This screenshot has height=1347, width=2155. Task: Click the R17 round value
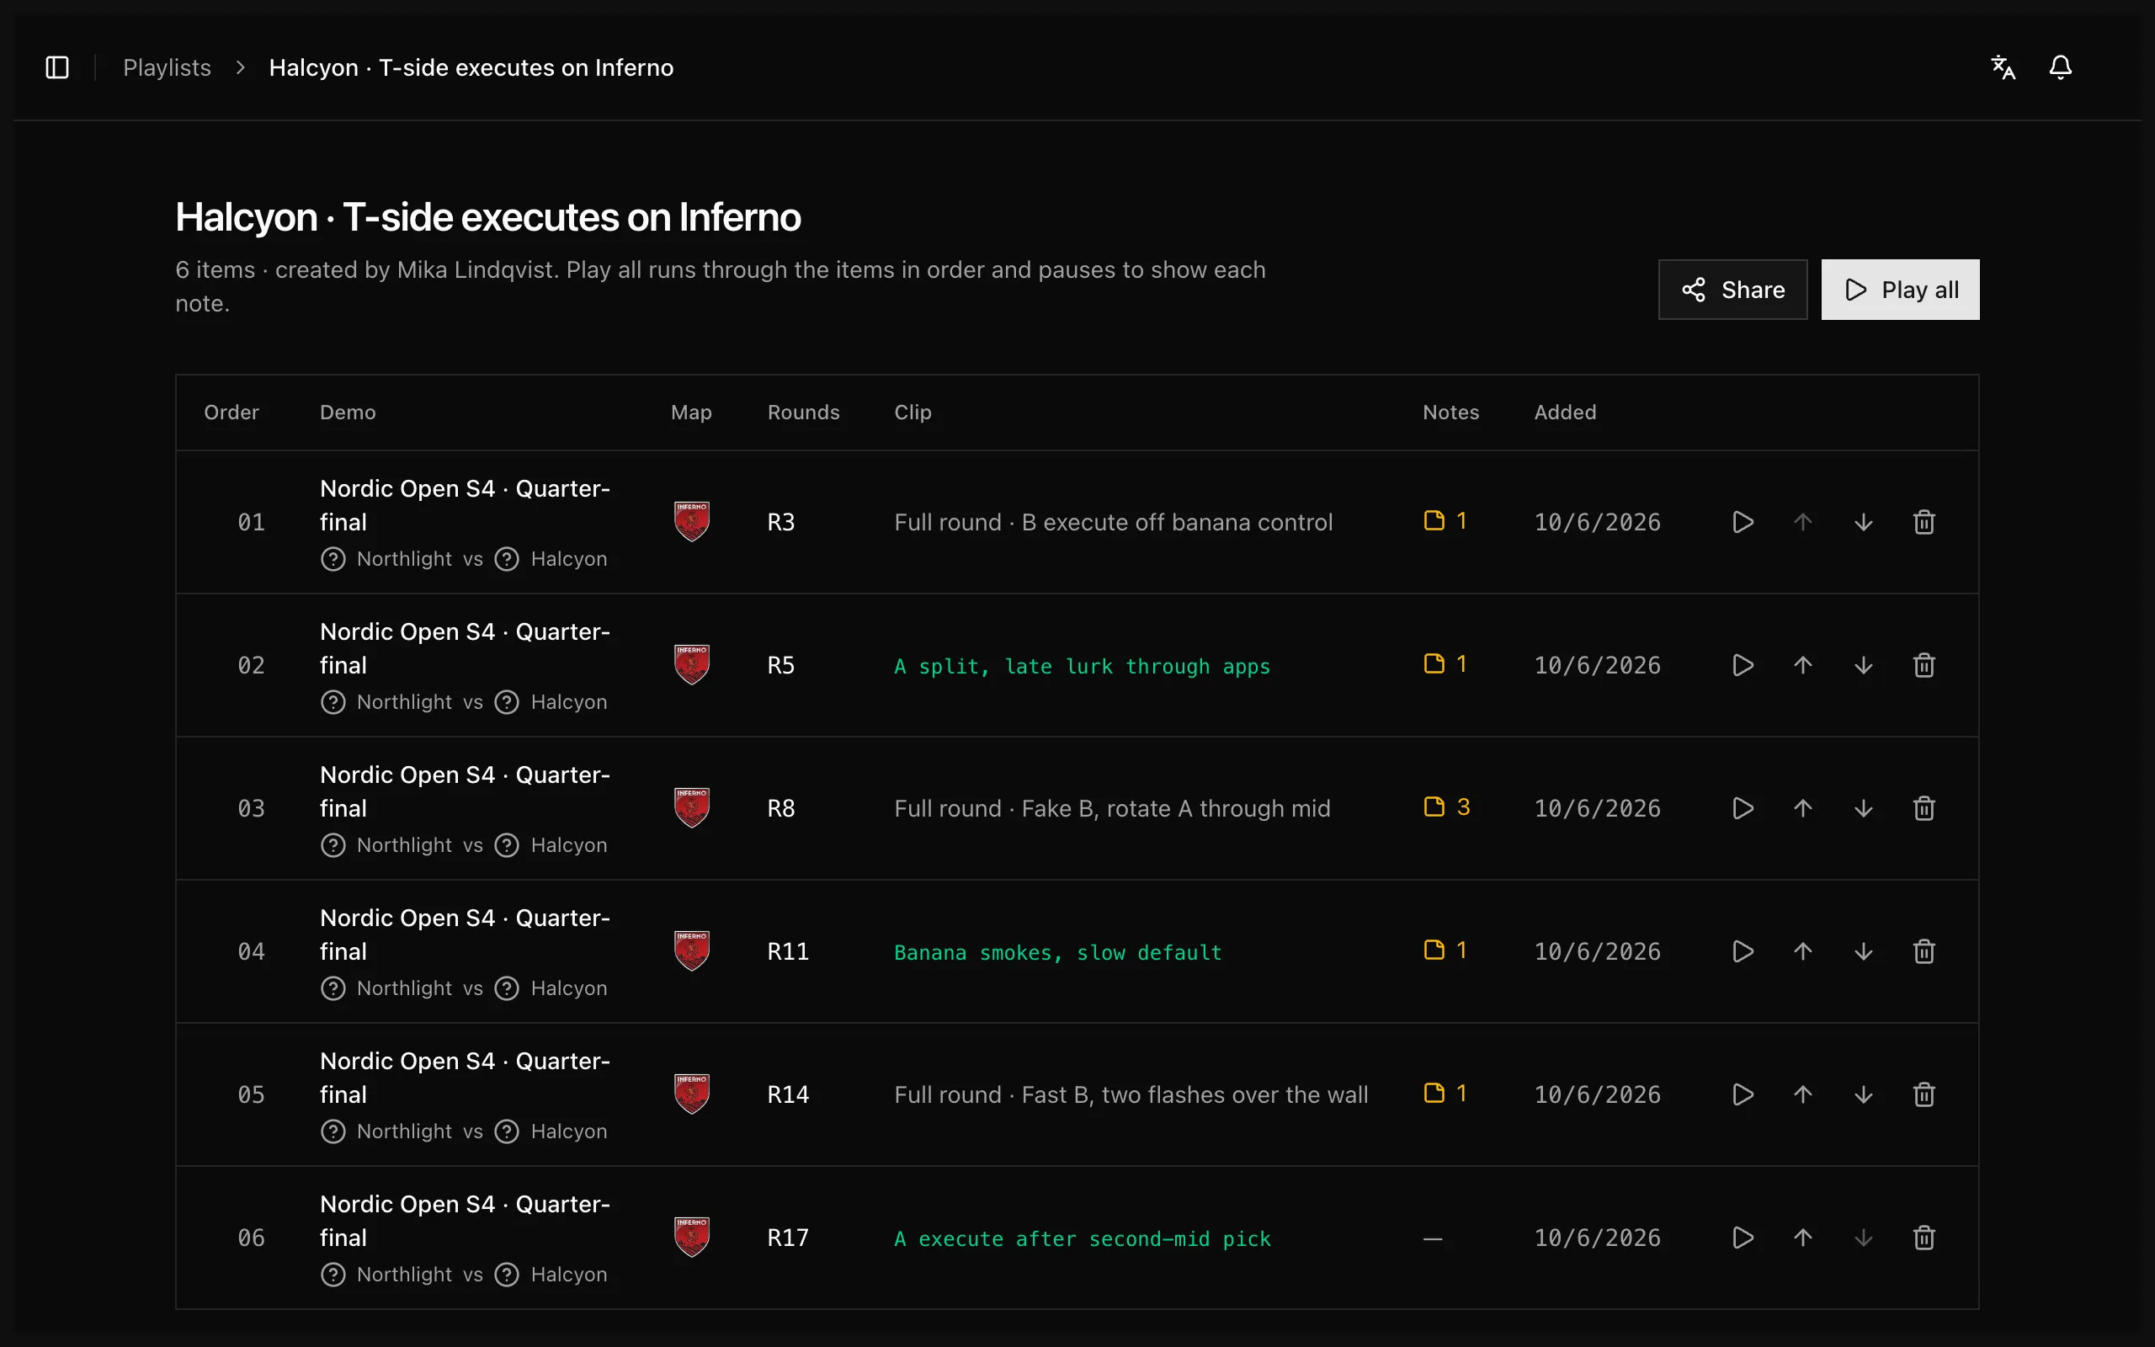click(x=788, y=1238)
